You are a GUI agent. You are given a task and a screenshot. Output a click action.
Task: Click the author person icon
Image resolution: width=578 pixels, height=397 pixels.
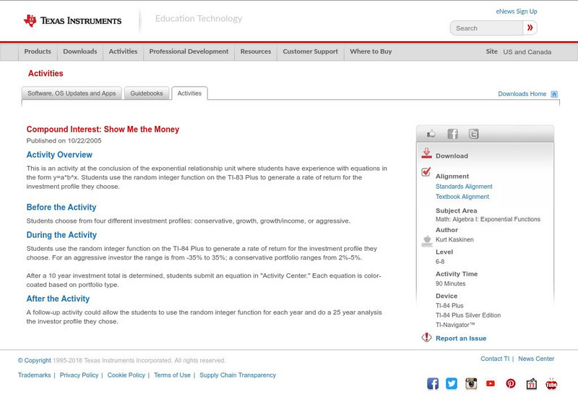pyautogui.click(x=427, y=242)
